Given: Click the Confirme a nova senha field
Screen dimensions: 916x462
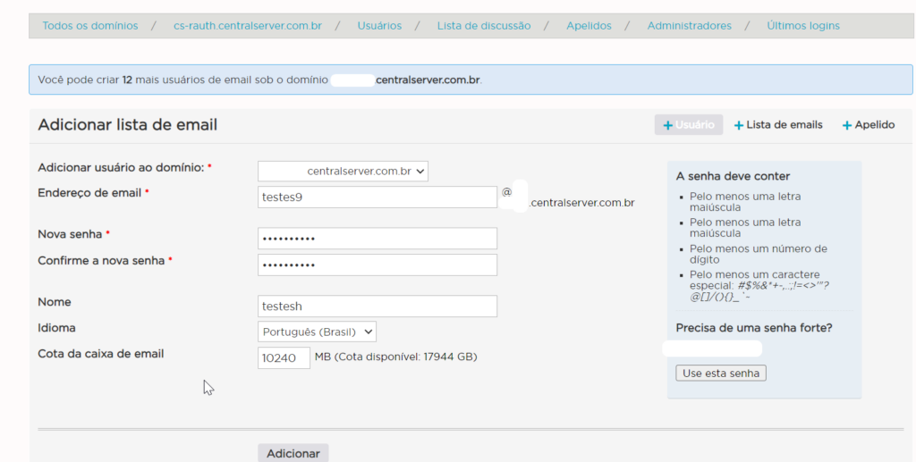Looking at the screenshot, I should pyautogui.click(x=377, y=265).
